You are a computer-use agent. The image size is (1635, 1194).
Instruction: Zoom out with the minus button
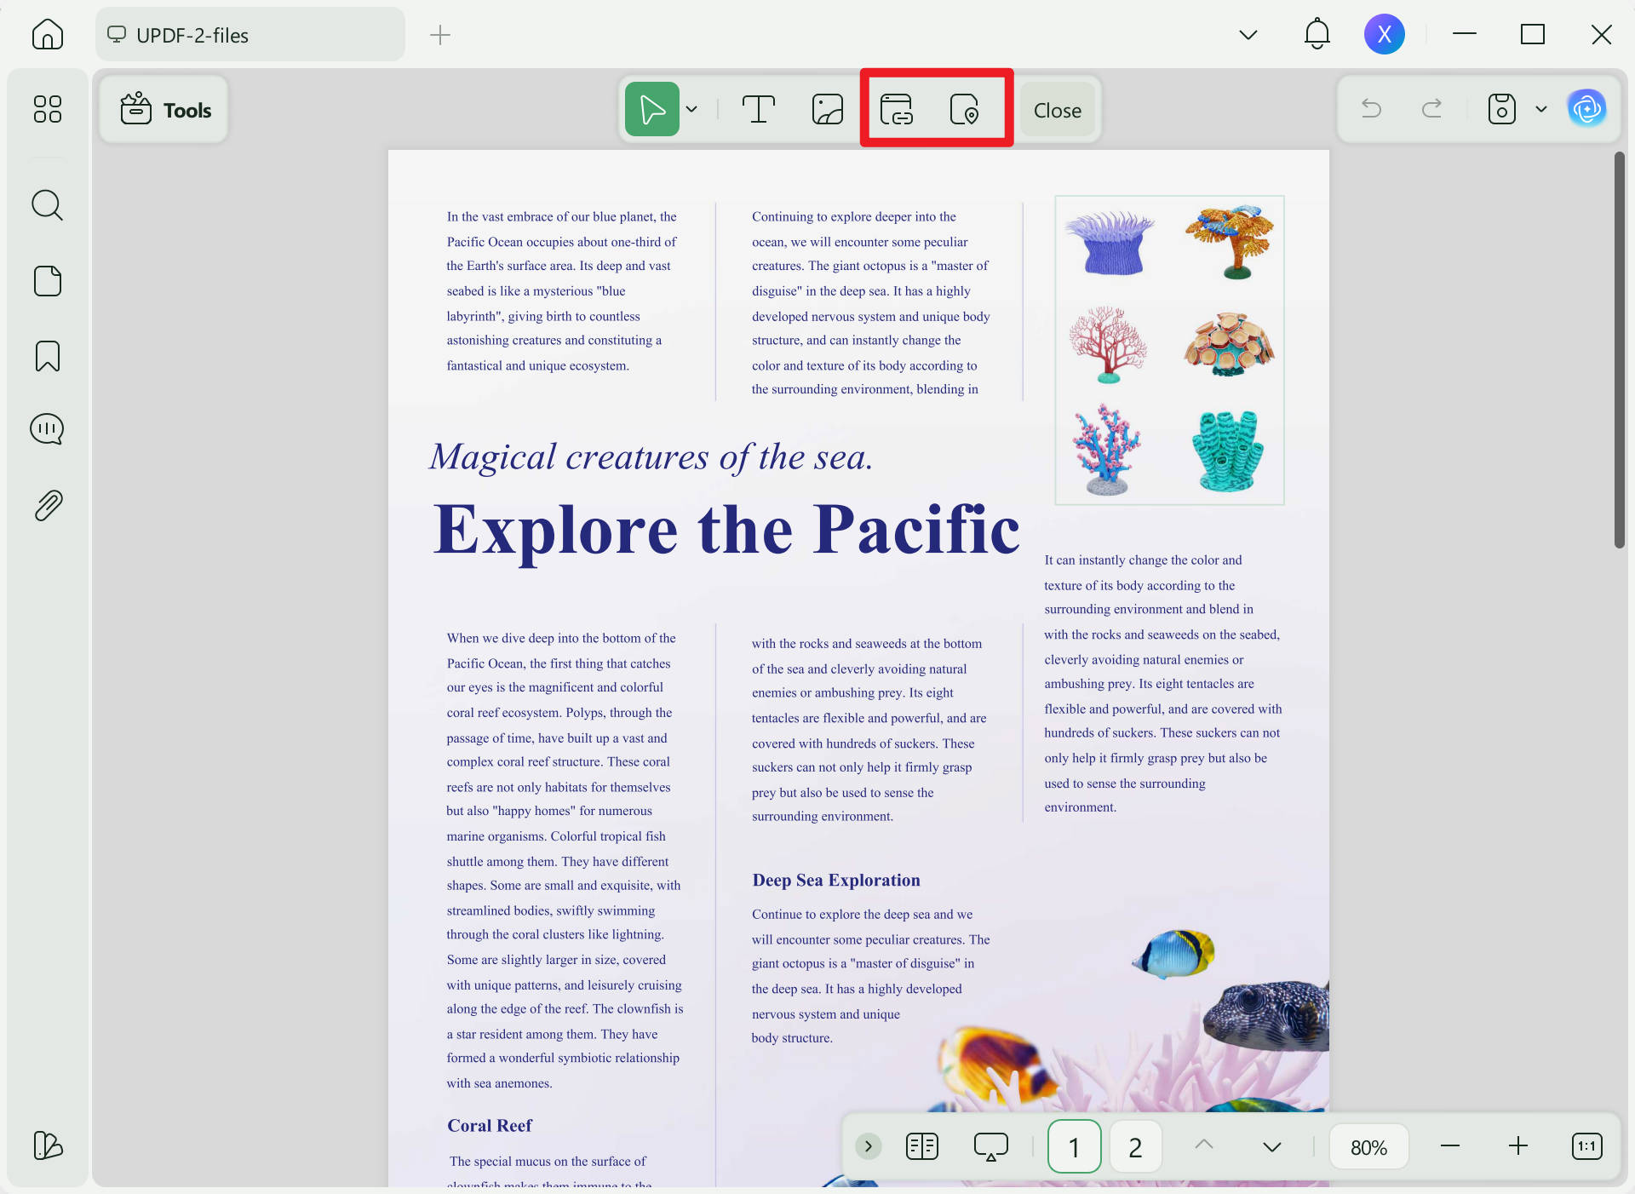point(1450,1146)
